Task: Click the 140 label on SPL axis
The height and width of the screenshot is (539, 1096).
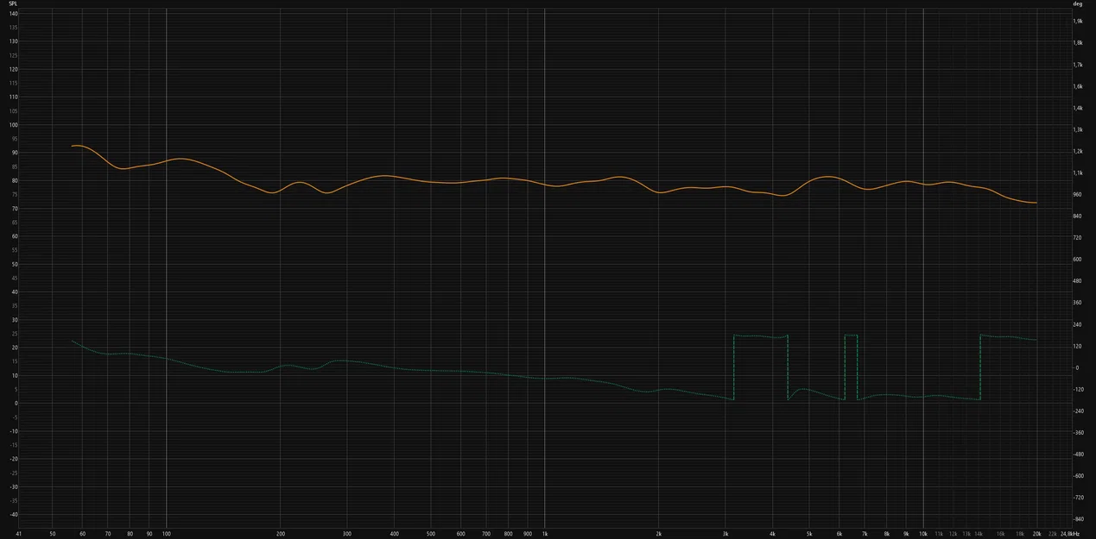Action: coord(13,13)
